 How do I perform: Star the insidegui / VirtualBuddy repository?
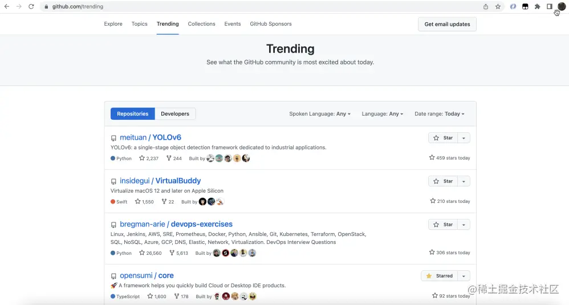443,181
